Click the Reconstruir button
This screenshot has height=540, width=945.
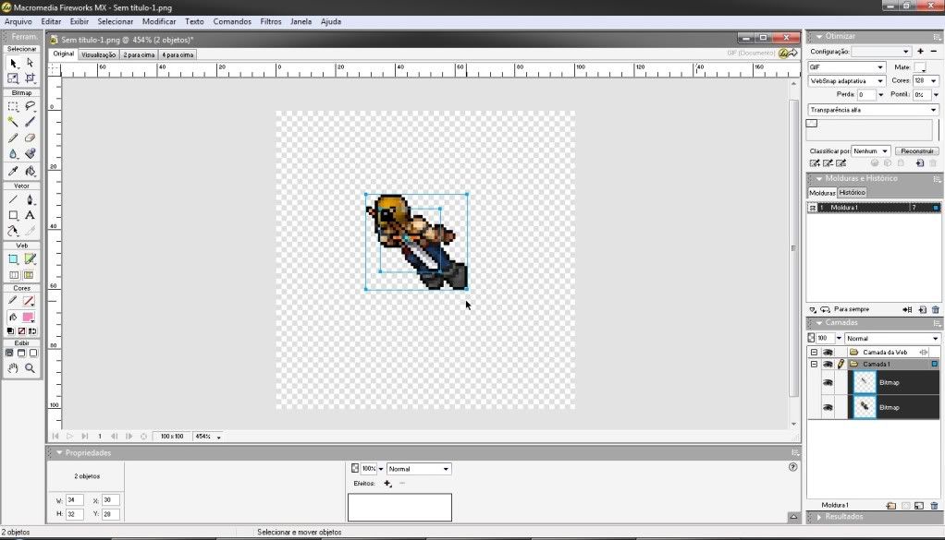[x=916, y=150]
